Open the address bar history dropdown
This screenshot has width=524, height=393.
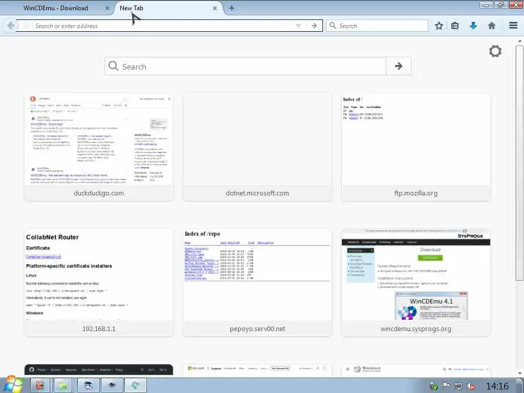click(x=298, y=26)
